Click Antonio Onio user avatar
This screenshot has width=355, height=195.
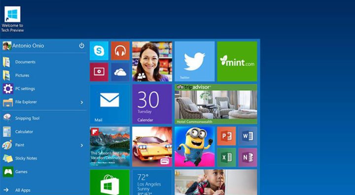pos(7,46)
